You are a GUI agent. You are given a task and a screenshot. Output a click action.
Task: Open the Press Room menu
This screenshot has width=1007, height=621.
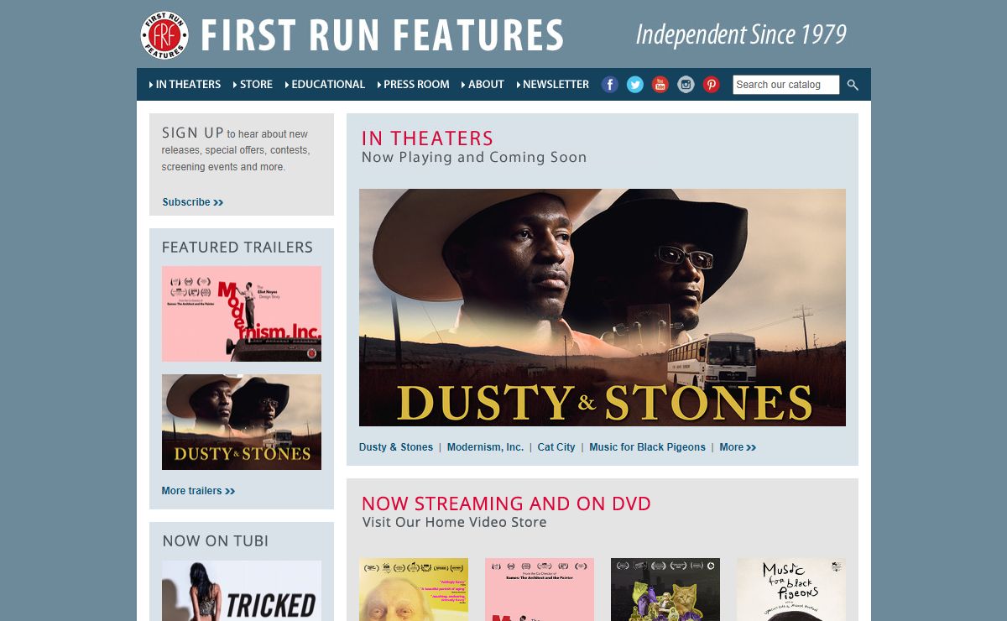tap(413, 84)
